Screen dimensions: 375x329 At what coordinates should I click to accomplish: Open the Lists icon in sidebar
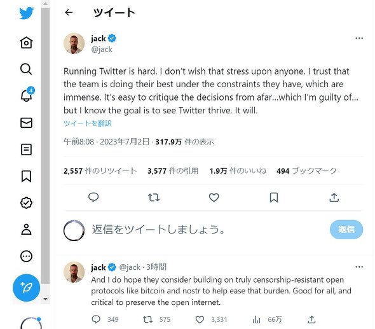coord(26,150)
